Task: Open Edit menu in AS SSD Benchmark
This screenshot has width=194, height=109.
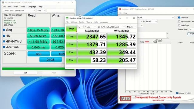Action: [10, 7]
